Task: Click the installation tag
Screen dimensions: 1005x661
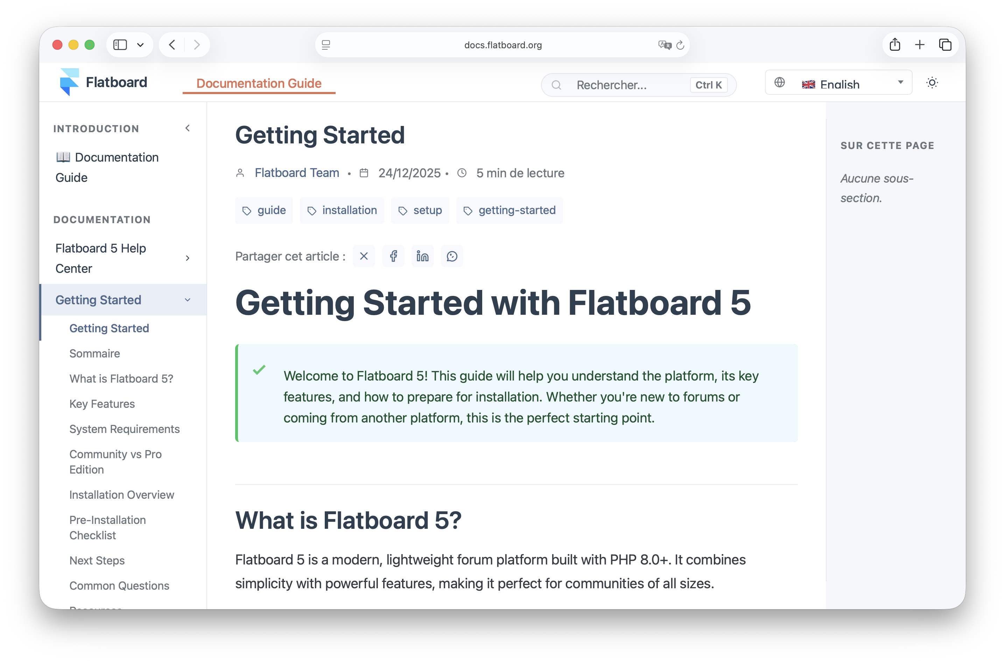Action: 342,210
